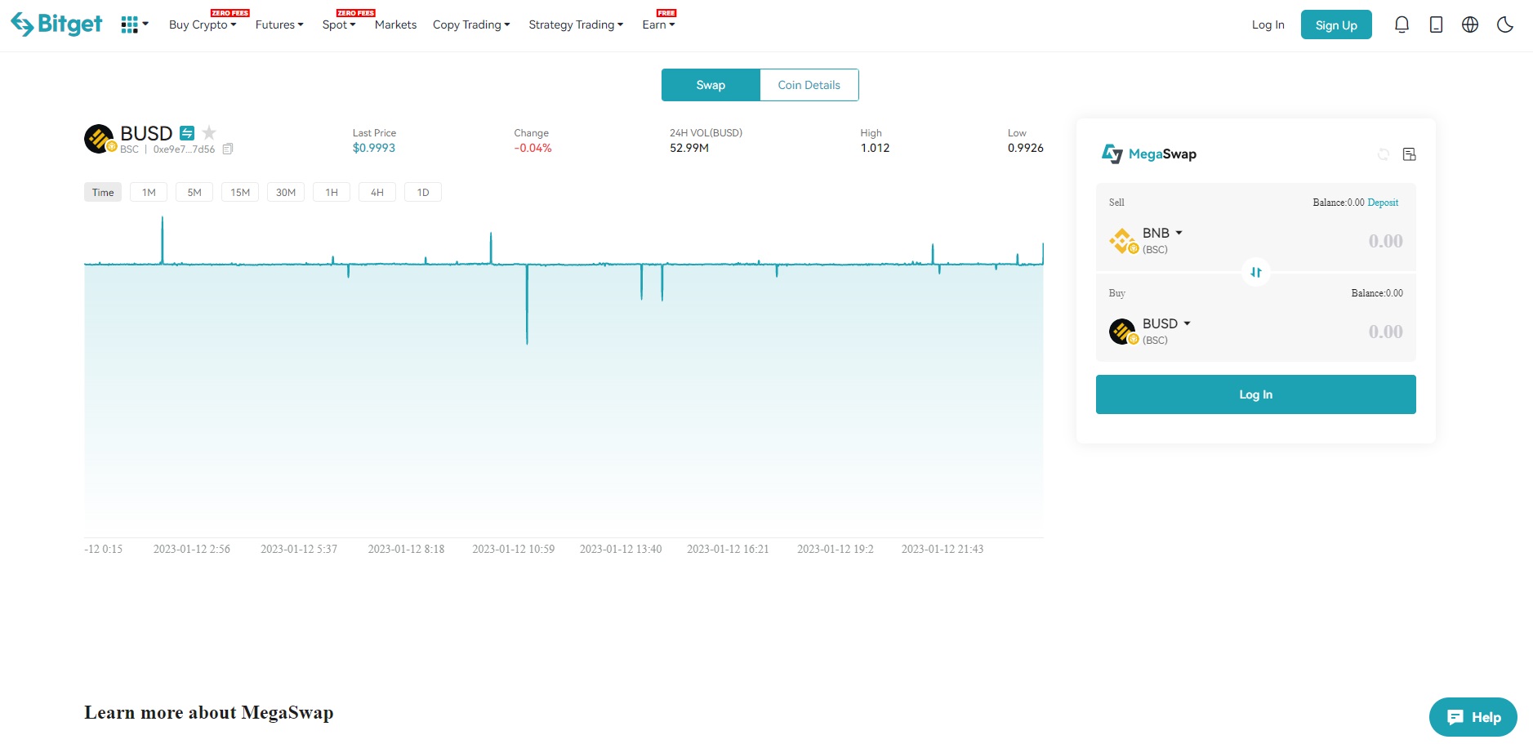Click the 2023-01-12 10:59 time label
Screen dimensions: 1533x744
click(x=514, y=549)
